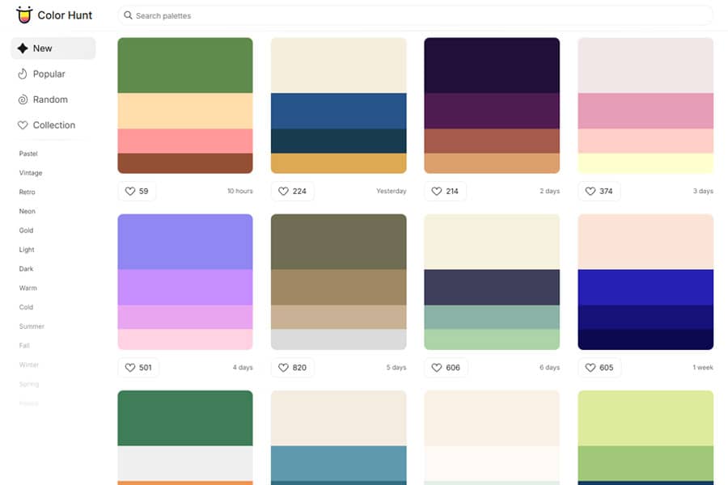Select mustard swatch in 224-likes palette
This screenshot has height=485, width=728.
(x=338, y=163)
